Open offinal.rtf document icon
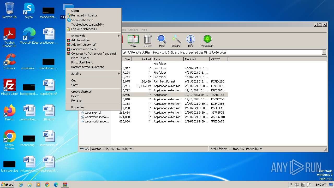The image size is (334, 188). coord(49,113)
